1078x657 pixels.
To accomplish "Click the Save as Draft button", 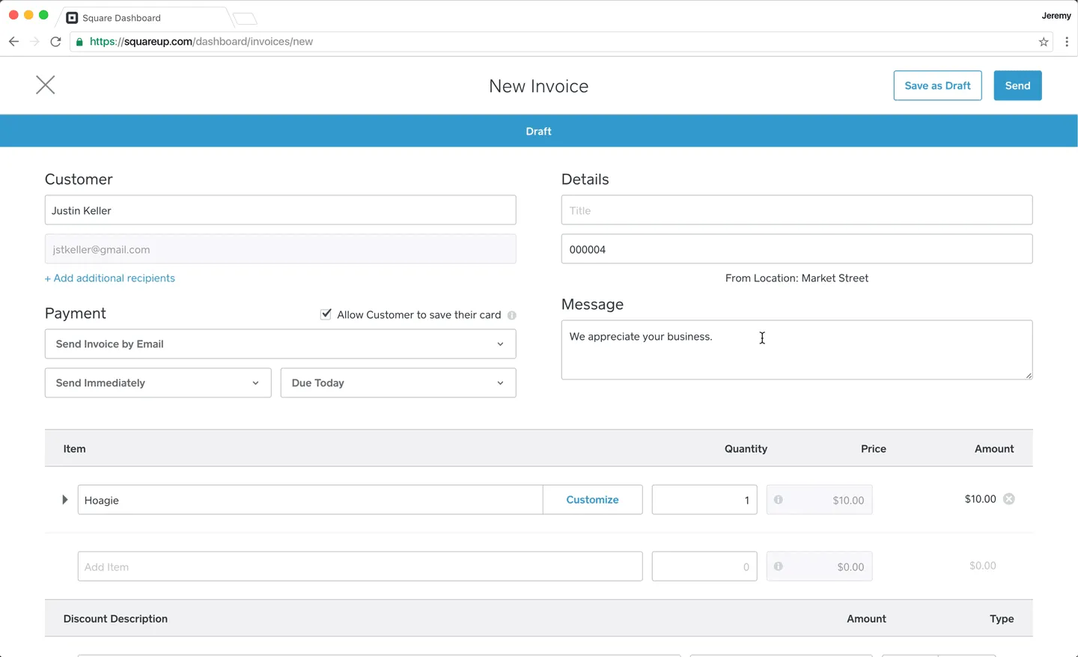I will [937, 85].
